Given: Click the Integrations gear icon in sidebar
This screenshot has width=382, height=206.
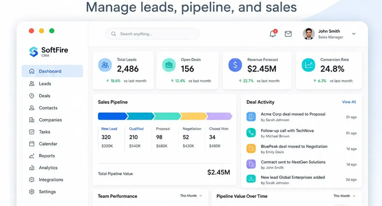Looking at the screenshot, I should coord(32,180).
